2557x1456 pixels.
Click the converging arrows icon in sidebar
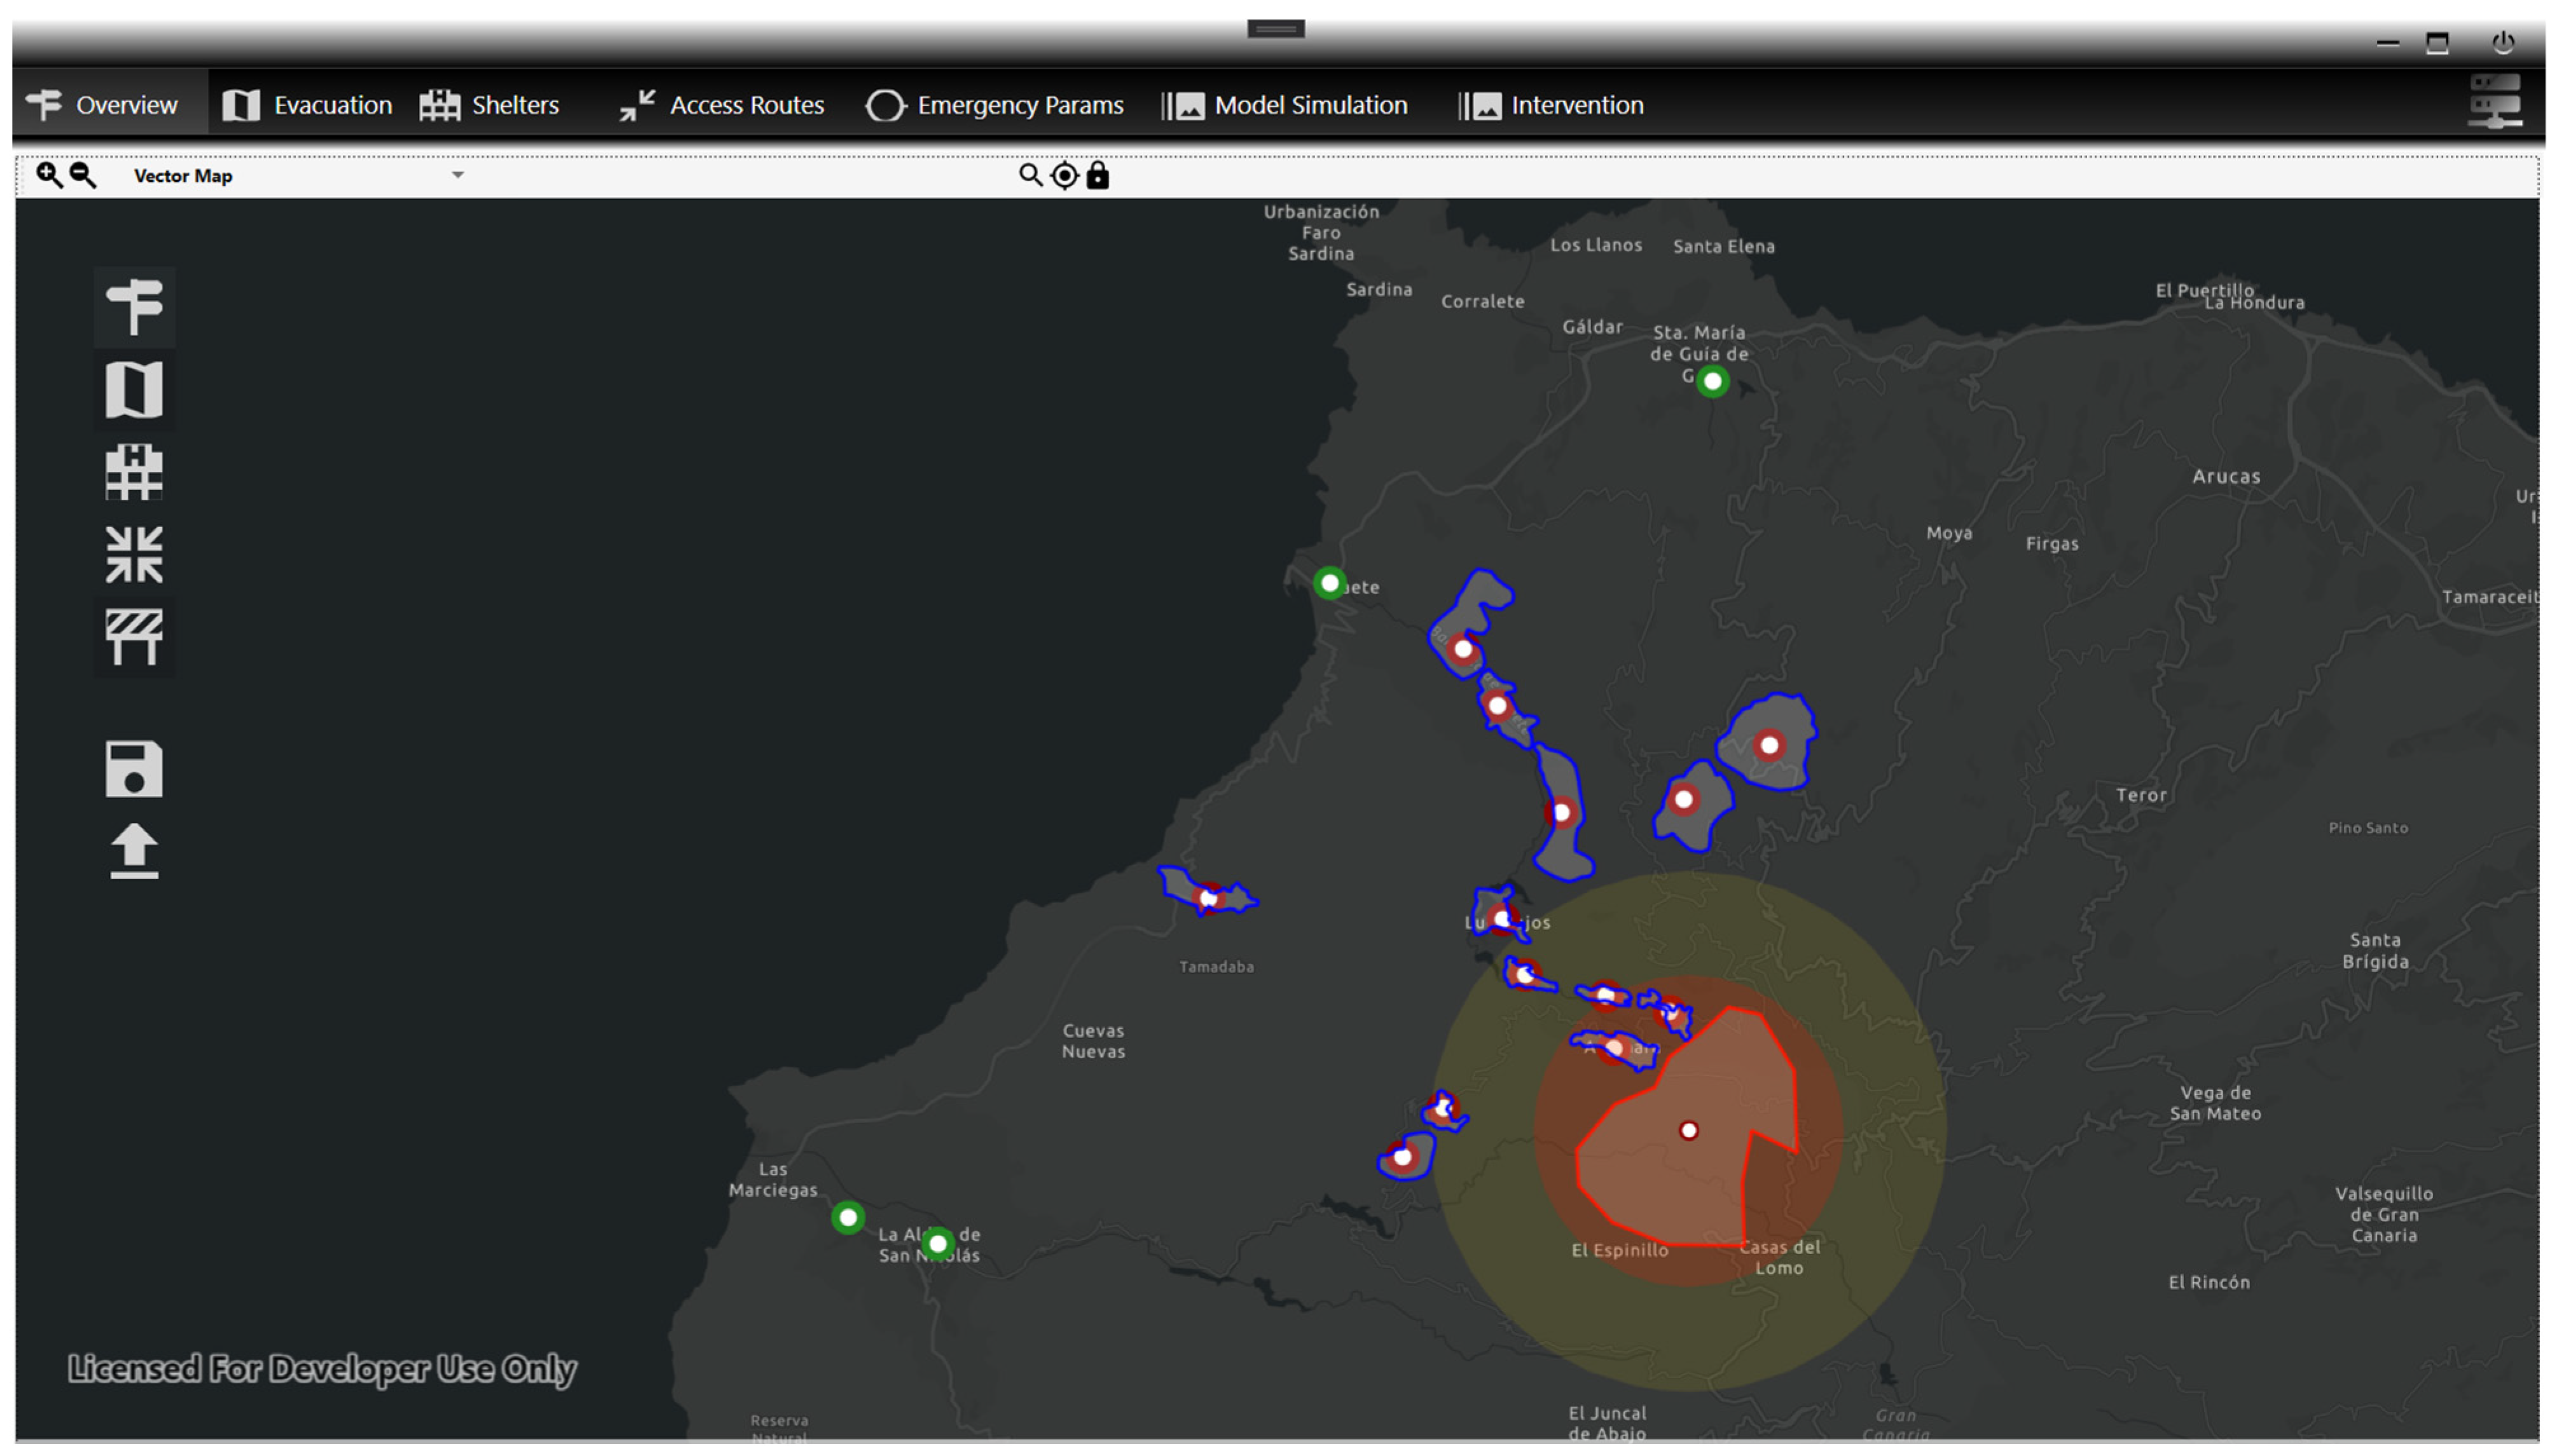click(134, 554)
